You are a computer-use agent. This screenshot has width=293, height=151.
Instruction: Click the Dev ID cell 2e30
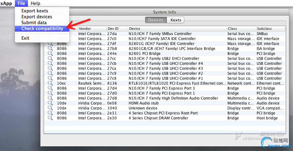click(112, 118)
